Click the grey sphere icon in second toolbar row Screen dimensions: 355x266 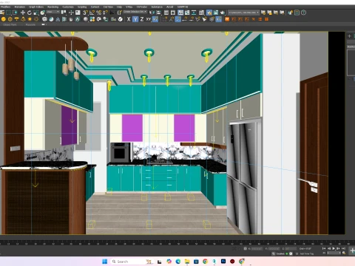(86, 19)
